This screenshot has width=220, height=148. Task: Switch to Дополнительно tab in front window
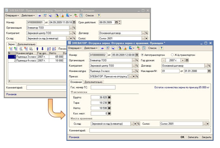tap(93, 82)
